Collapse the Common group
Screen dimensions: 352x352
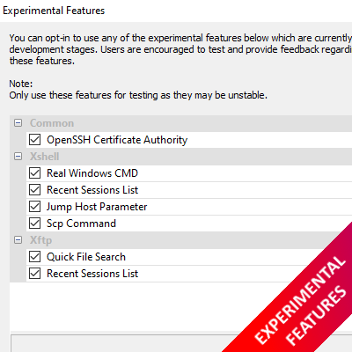tap(18, 123)
